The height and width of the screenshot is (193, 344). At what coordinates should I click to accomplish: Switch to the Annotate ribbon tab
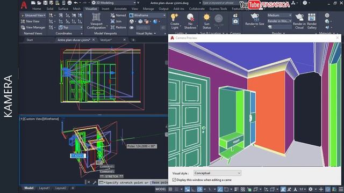click(x=120, y=9)
